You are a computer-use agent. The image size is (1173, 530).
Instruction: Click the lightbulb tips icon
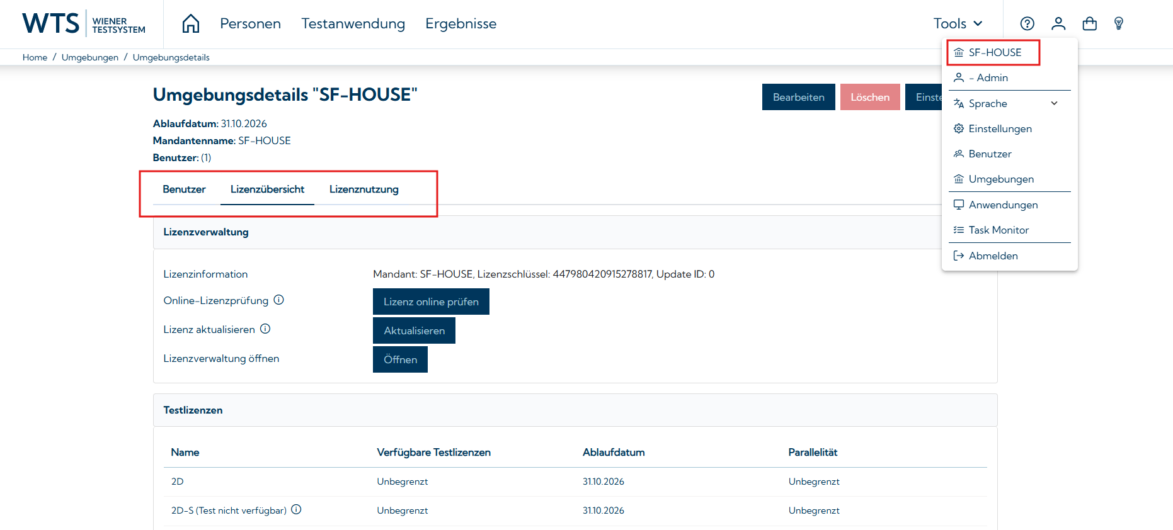(x=1119, y=24)
